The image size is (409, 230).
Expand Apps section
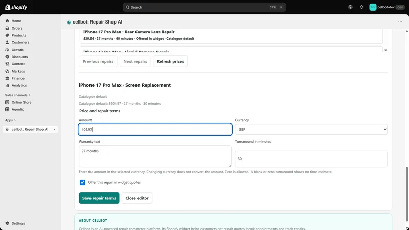point(10,120)
